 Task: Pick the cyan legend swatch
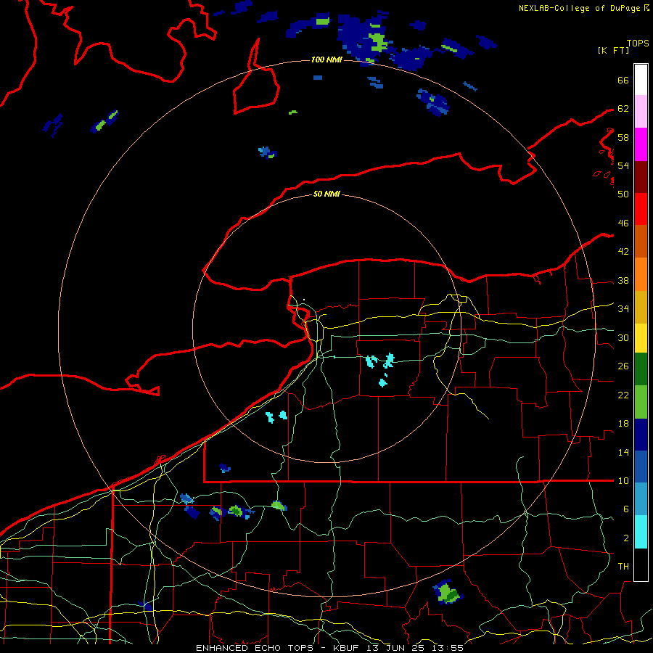[x=641, y=532]
